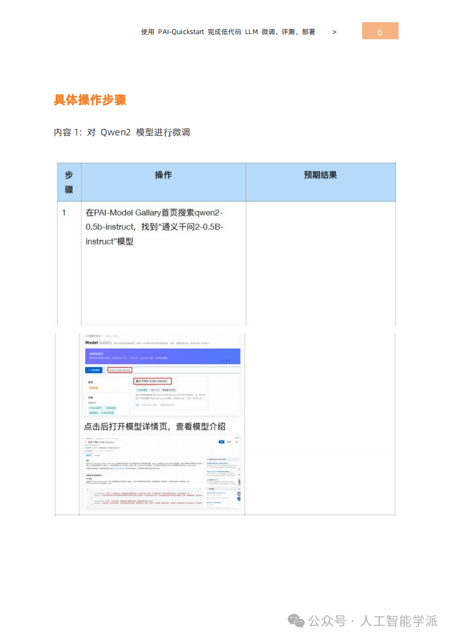Viewport: 452px width, 639px height.
Task: Click the caption '点击后打开模型详情页，查看模型介绍'
Action: click(155, 426)
